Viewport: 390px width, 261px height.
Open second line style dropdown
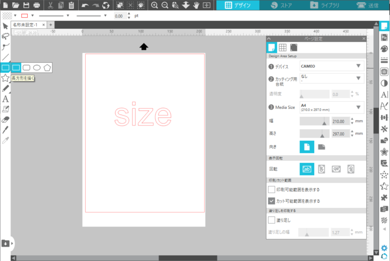click(x=105, y=16)
